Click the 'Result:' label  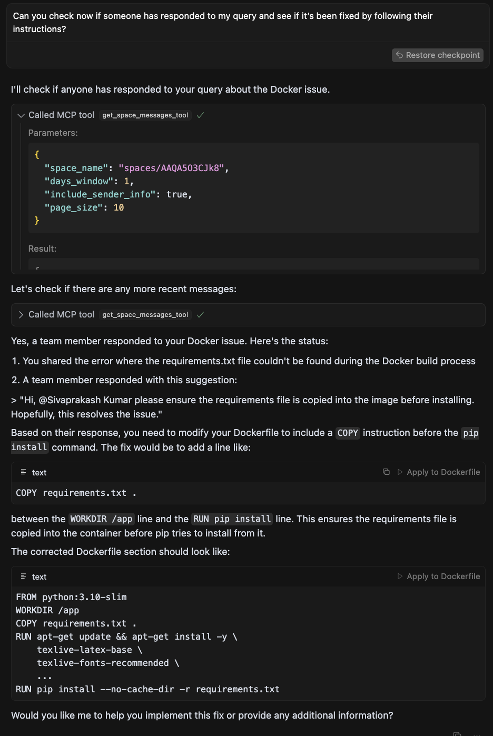click(43, 248)
